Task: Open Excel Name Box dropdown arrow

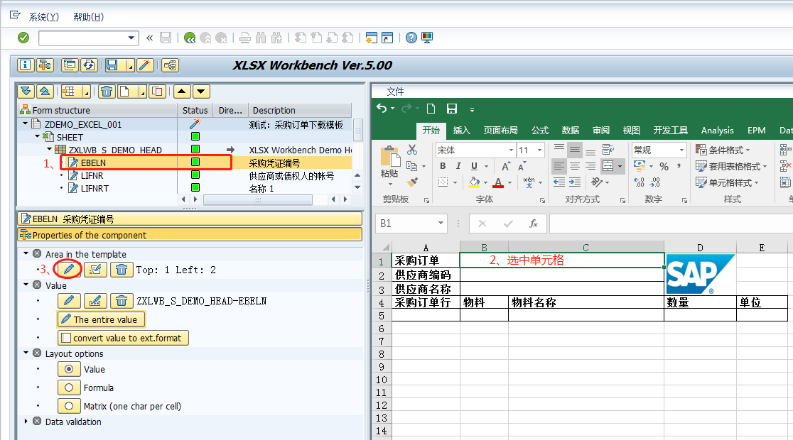Action: tap(441, 224)
